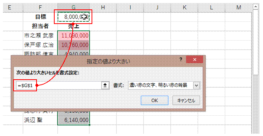This screenshot has height=136, width=263.
Task: Click the scroll up arrow of the vertical scrollbar
Action: click(x=255, y=7)
